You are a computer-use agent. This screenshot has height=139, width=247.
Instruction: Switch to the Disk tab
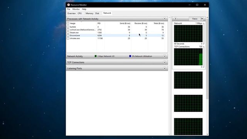(x=97, y=14)
